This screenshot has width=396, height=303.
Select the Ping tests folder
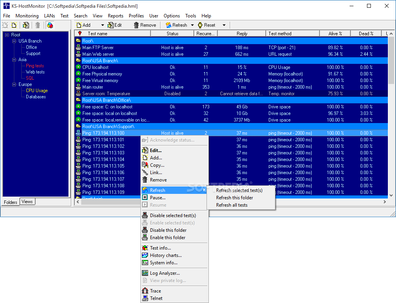click(35, 66)
